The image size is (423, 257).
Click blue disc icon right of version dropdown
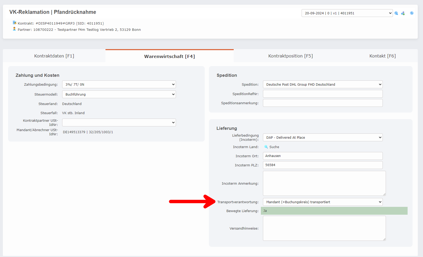(396, 13)
